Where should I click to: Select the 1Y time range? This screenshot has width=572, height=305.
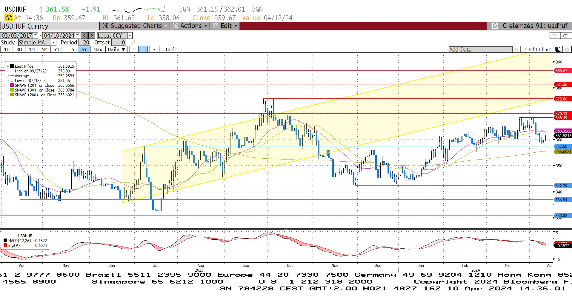pyautogui.click(x=72, y=49)
